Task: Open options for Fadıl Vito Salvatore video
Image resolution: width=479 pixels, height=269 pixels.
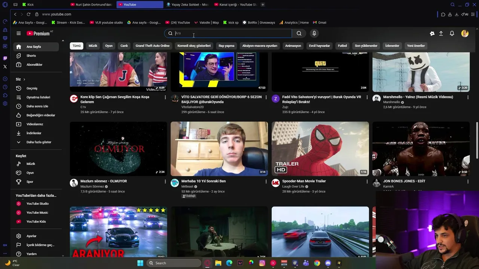Action: (x=367, y=97)
